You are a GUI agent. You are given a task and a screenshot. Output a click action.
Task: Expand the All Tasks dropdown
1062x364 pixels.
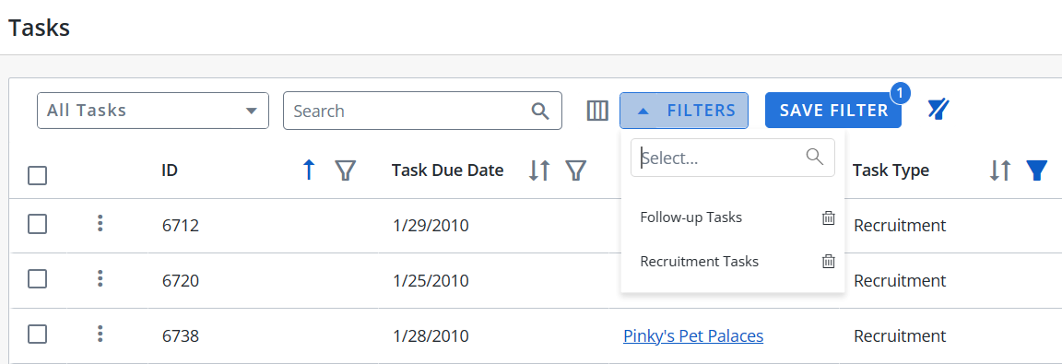pos(153,111)
